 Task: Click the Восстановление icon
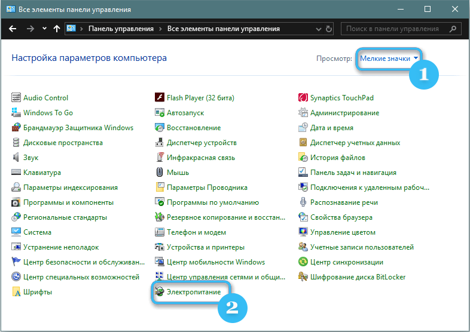160,128
